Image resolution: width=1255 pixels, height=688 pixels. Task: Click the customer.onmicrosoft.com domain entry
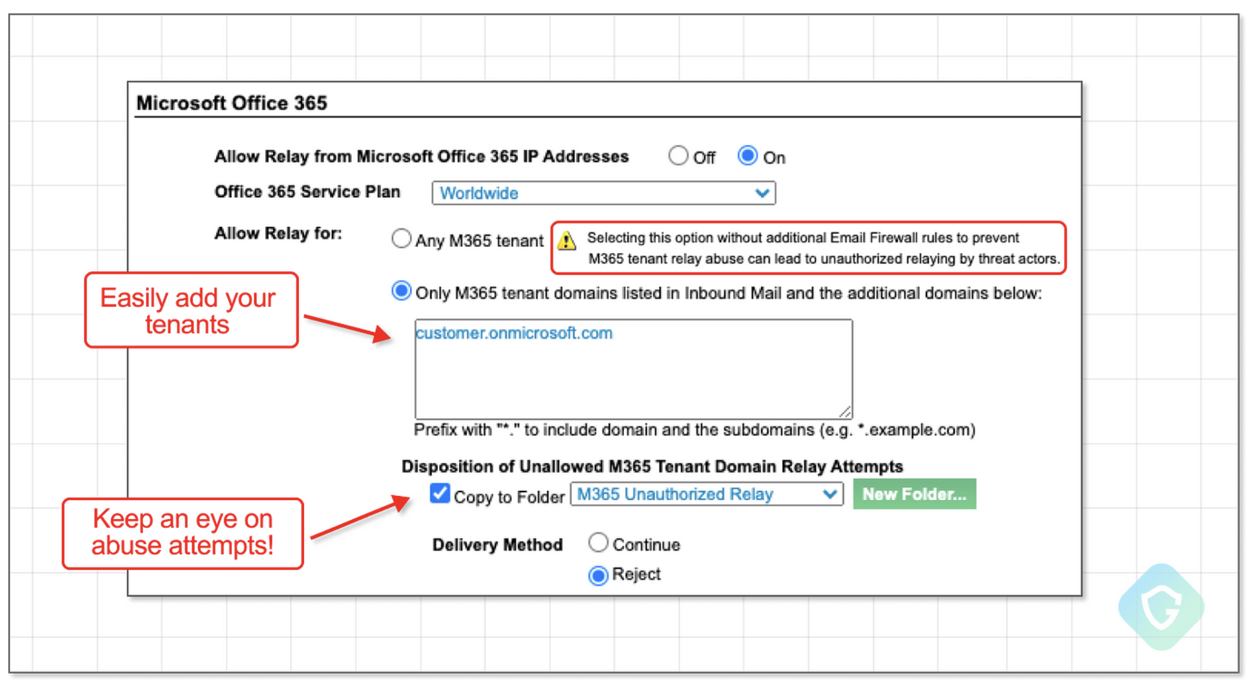click(x=514, y=333)
